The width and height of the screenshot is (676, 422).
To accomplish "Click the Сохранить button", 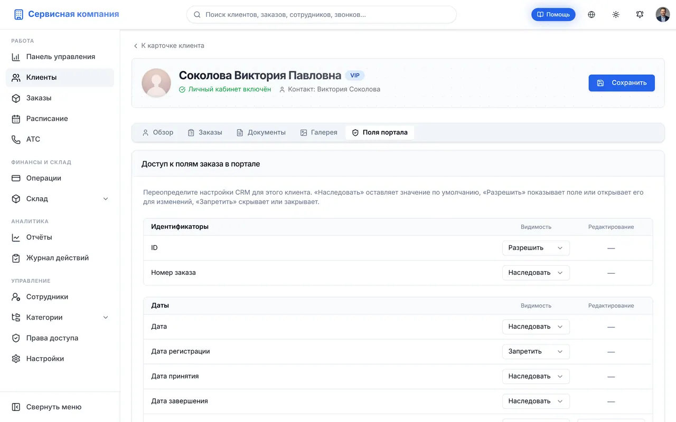I will (x=622, y=83).
